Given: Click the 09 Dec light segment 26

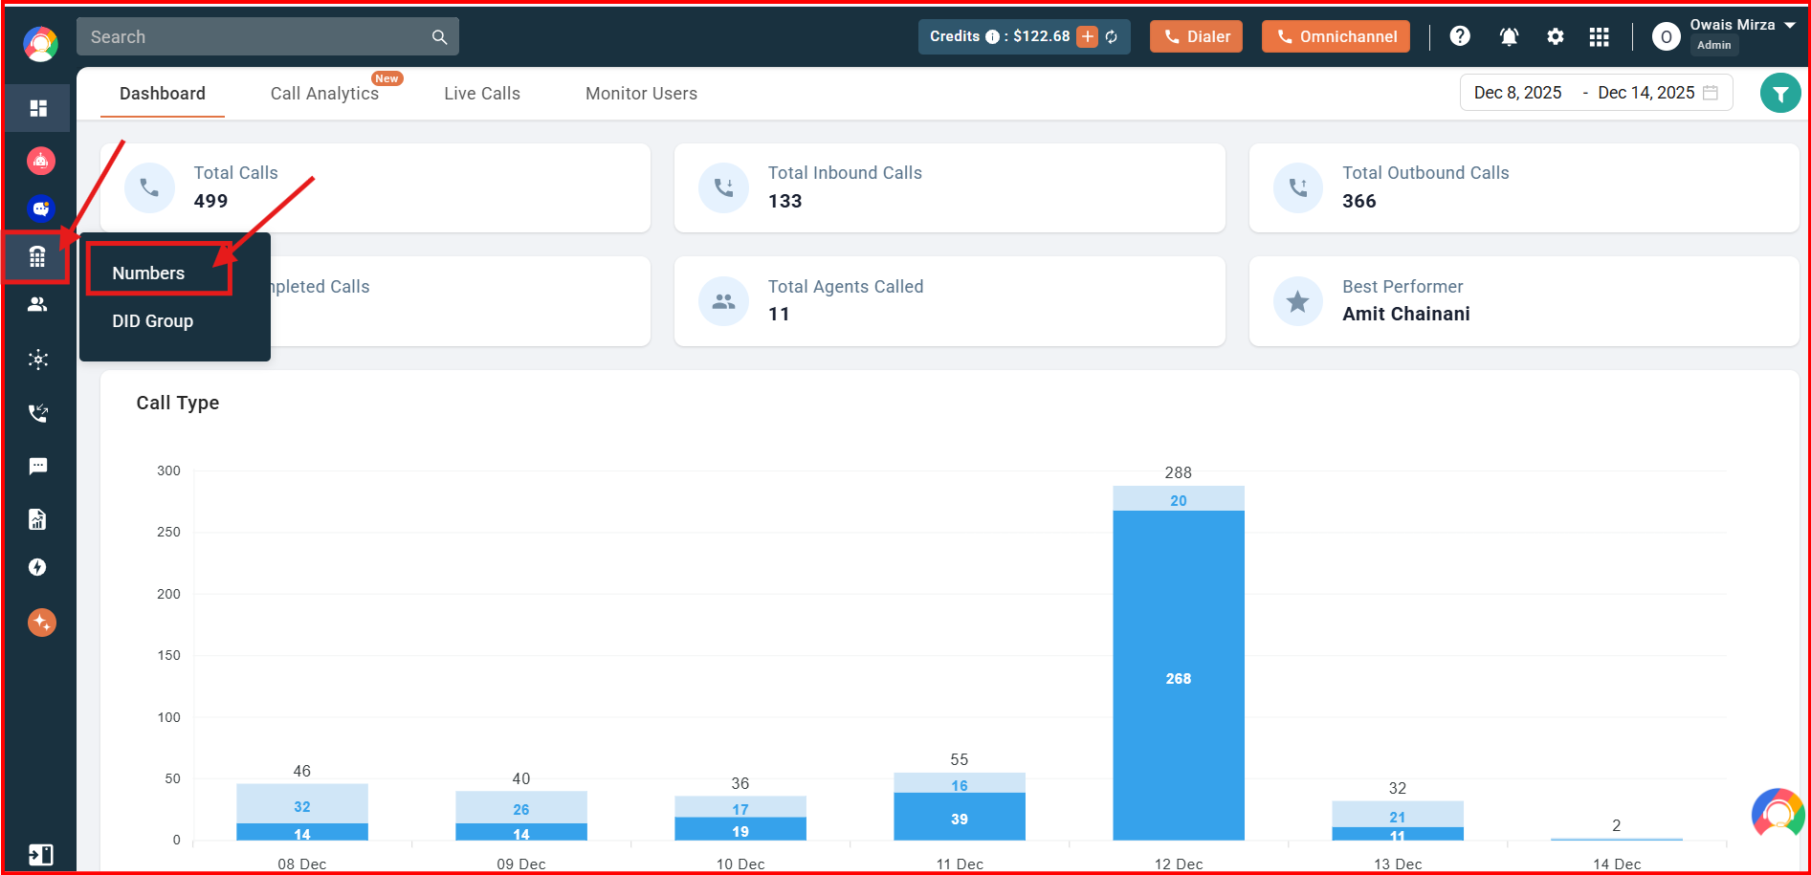Looking at the screenshot, I should coord(521,807).
